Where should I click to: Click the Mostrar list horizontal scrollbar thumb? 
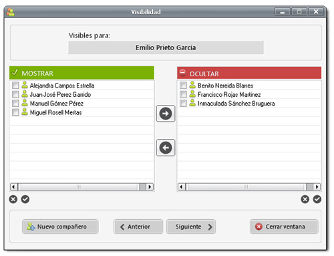pyautogui.click(x=79, y=186)
